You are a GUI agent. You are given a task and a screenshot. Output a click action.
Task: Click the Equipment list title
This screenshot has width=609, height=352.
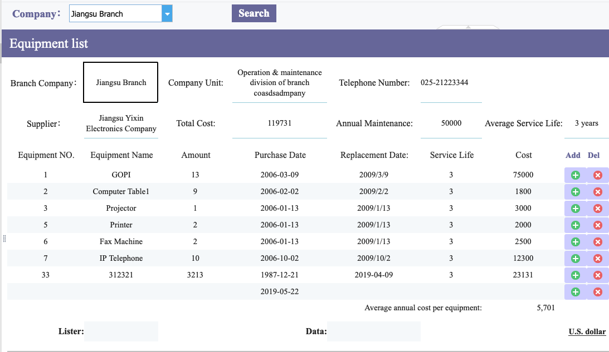click(48, 43)
